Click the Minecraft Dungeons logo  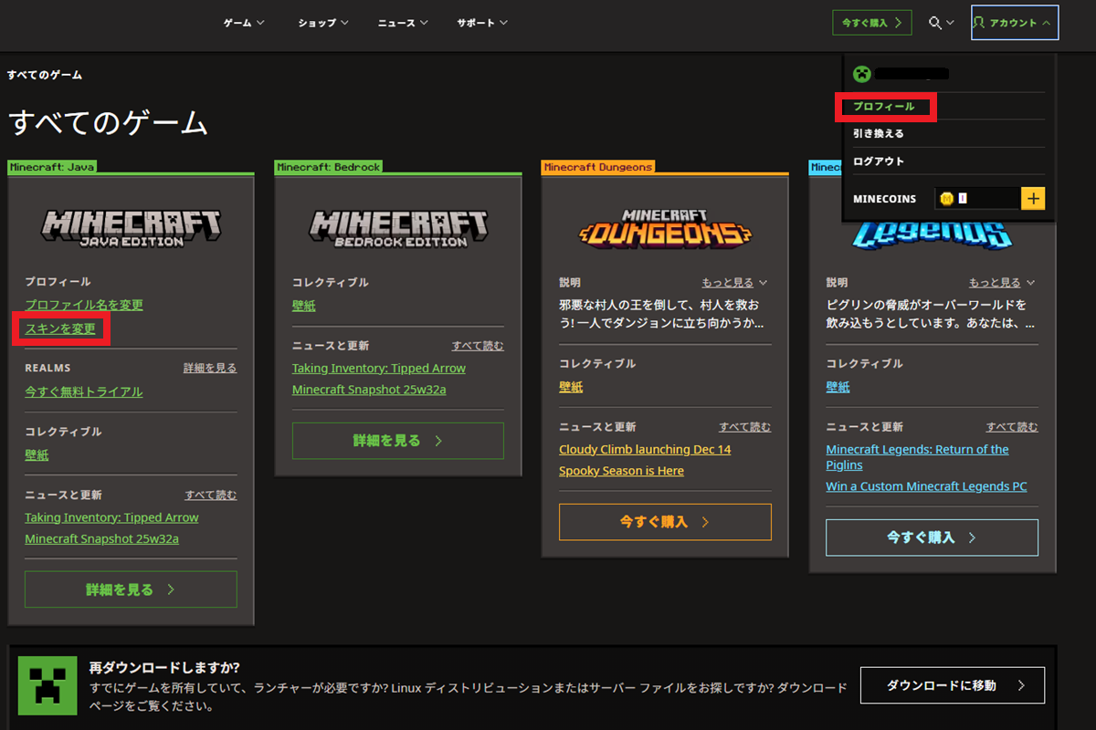pyautogui.click(x=665, y=227)
